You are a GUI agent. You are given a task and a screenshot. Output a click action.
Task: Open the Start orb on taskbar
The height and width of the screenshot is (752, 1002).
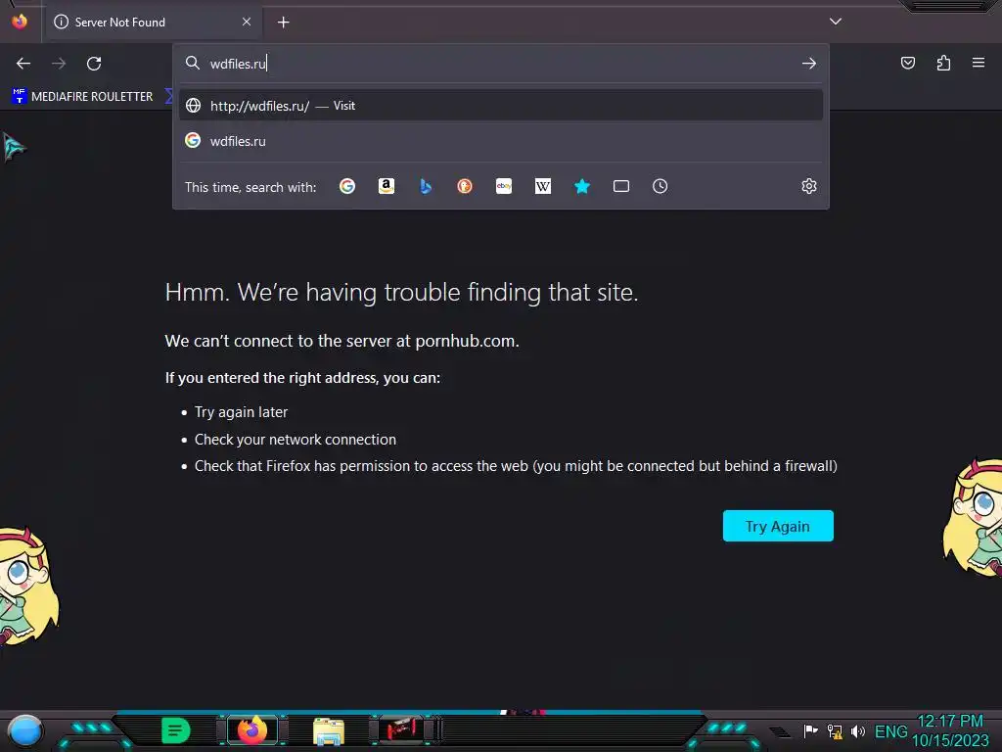(25, 730)
